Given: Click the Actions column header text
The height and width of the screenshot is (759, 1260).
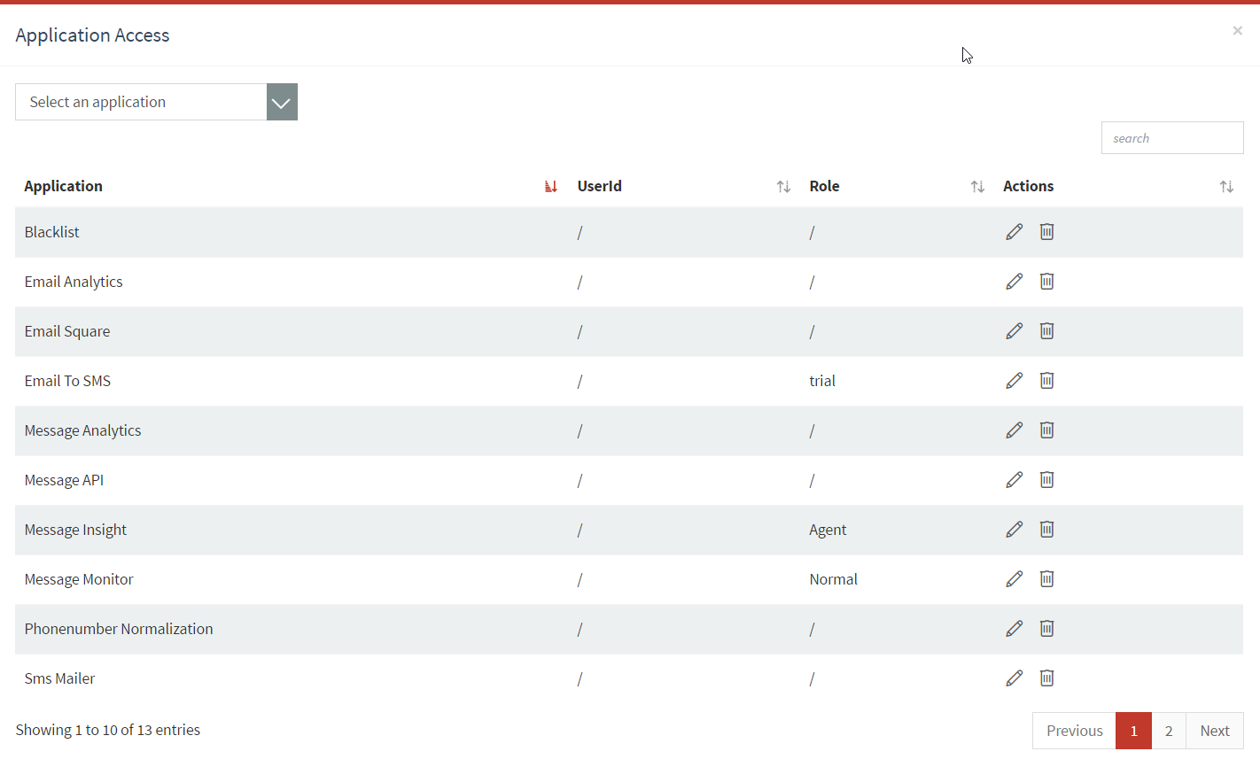Looking at the screenshot, I should coord(1028,186).
